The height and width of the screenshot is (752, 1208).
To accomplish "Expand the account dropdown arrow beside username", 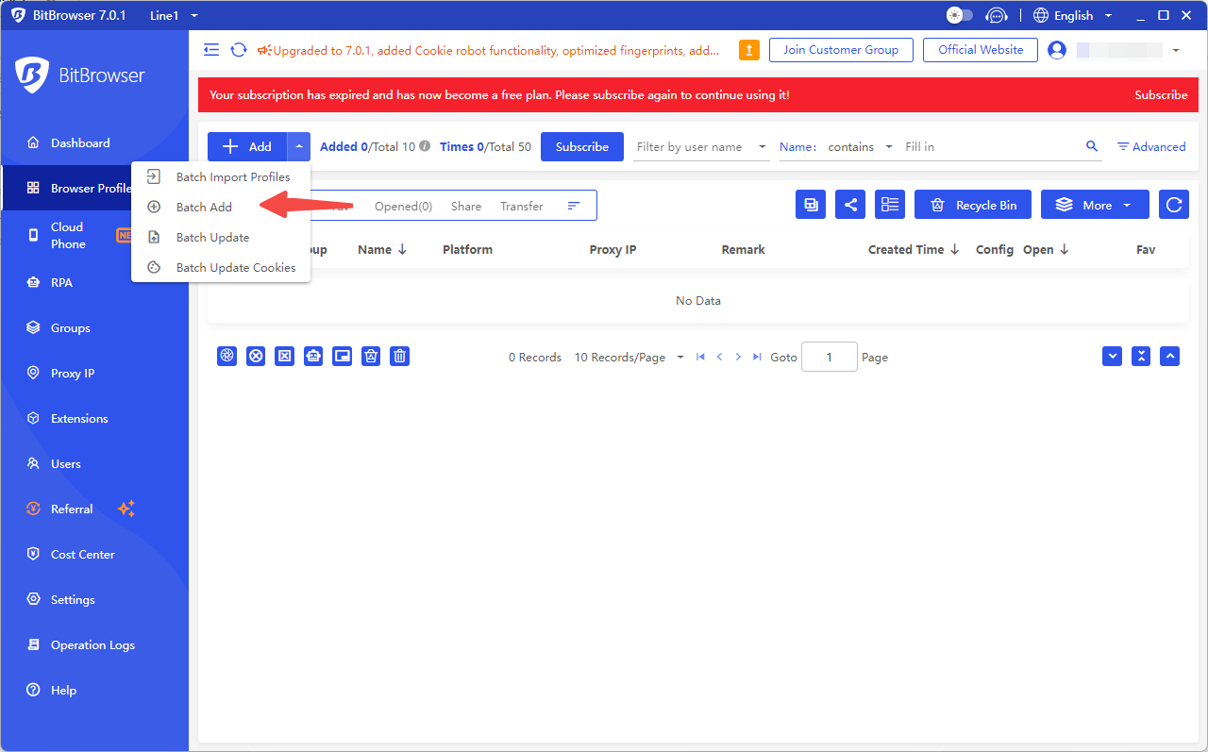I will [1176, 50].
